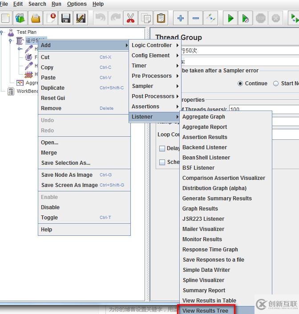Enable the Scheduler checkbox
The height and width of the screenshot is (314, 299).
[162, 163]
